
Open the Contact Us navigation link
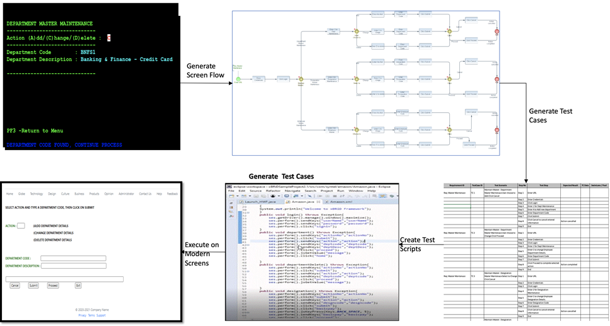click(145, 194)
